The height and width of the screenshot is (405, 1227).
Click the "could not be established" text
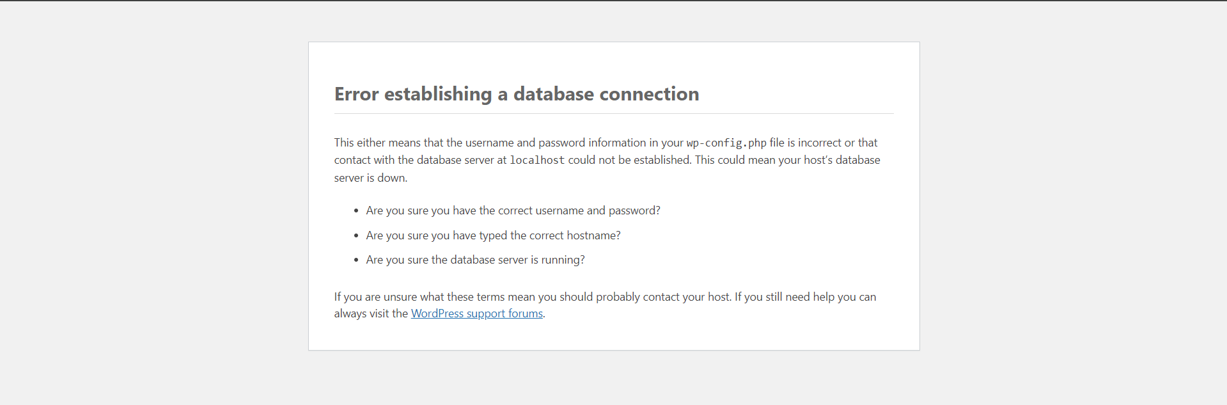(629, 160)
